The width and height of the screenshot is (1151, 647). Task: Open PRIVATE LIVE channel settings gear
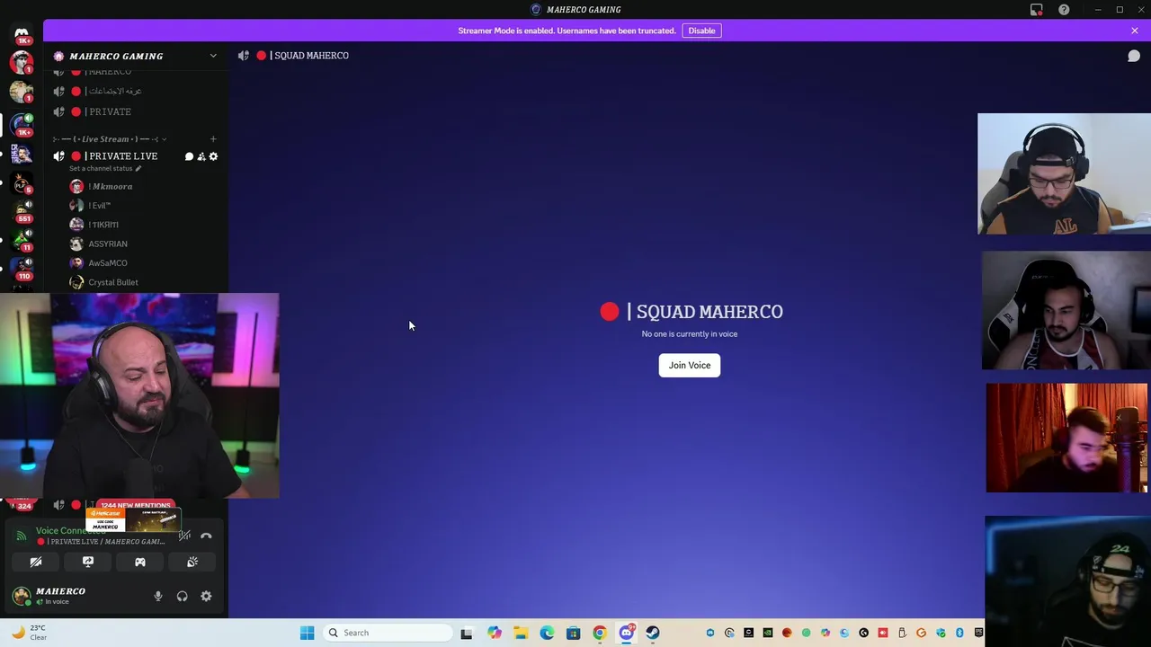[213, 156]
